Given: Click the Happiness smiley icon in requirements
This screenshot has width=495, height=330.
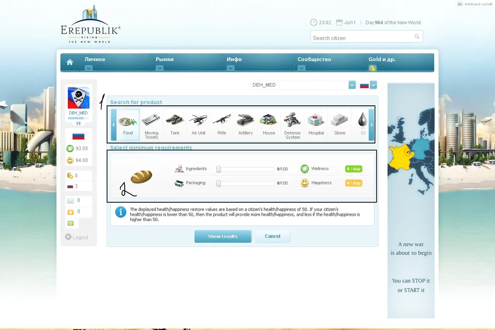Looking at the screenshot, I should (x=304, y=183).
